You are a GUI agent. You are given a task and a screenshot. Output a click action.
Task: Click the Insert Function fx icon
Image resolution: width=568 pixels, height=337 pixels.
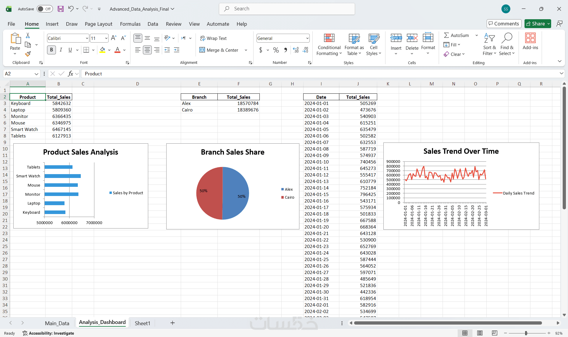tap(70, 74)
